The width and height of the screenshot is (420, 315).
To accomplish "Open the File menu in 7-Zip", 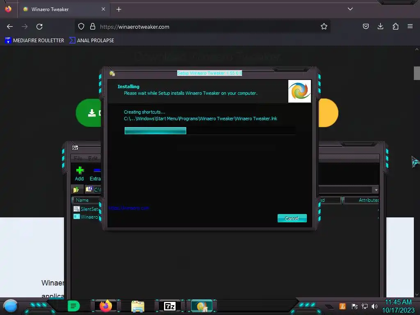I will pyautogui.click(x=78, y=158).
